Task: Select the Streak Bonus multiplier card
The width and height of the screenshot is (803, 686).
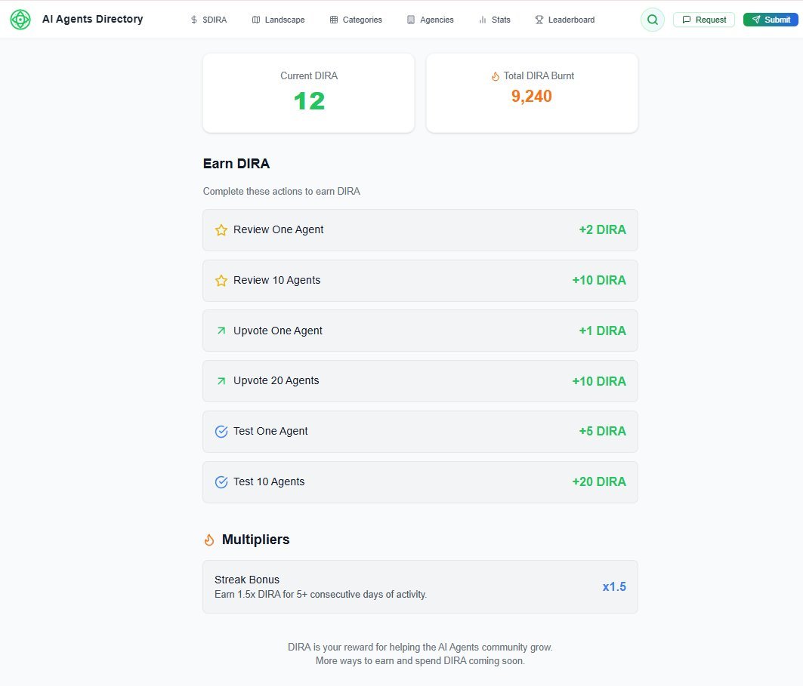Action: click(420, 586)
